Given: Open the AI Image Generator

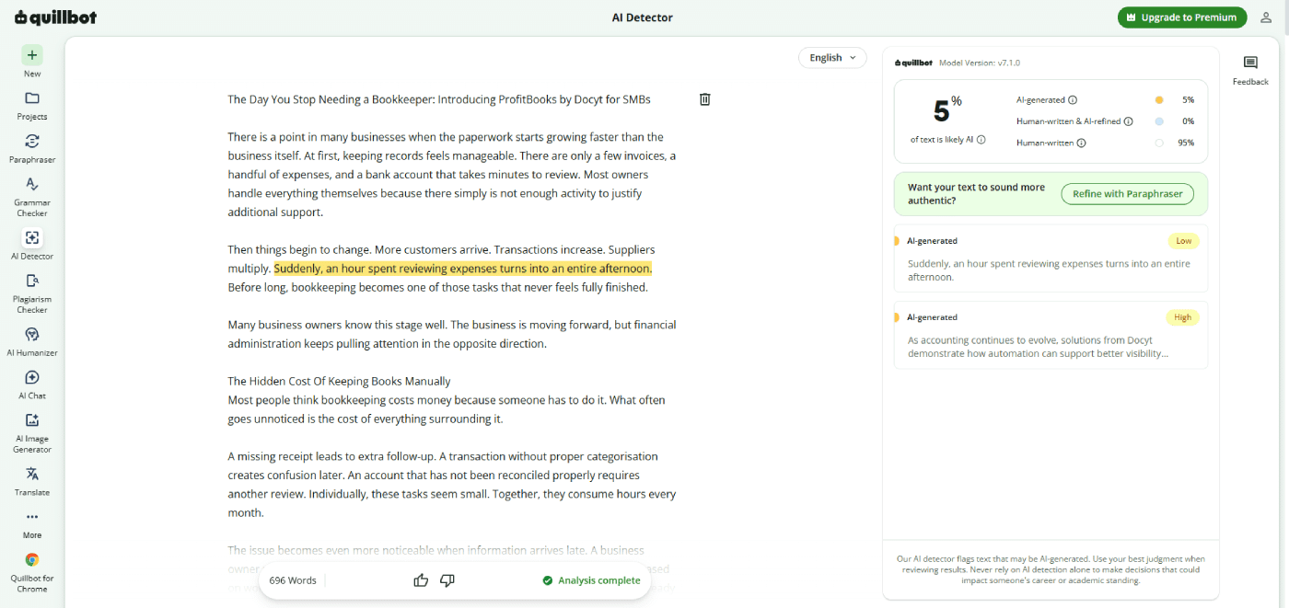Looking at the screenshot, I should point(32,432).
